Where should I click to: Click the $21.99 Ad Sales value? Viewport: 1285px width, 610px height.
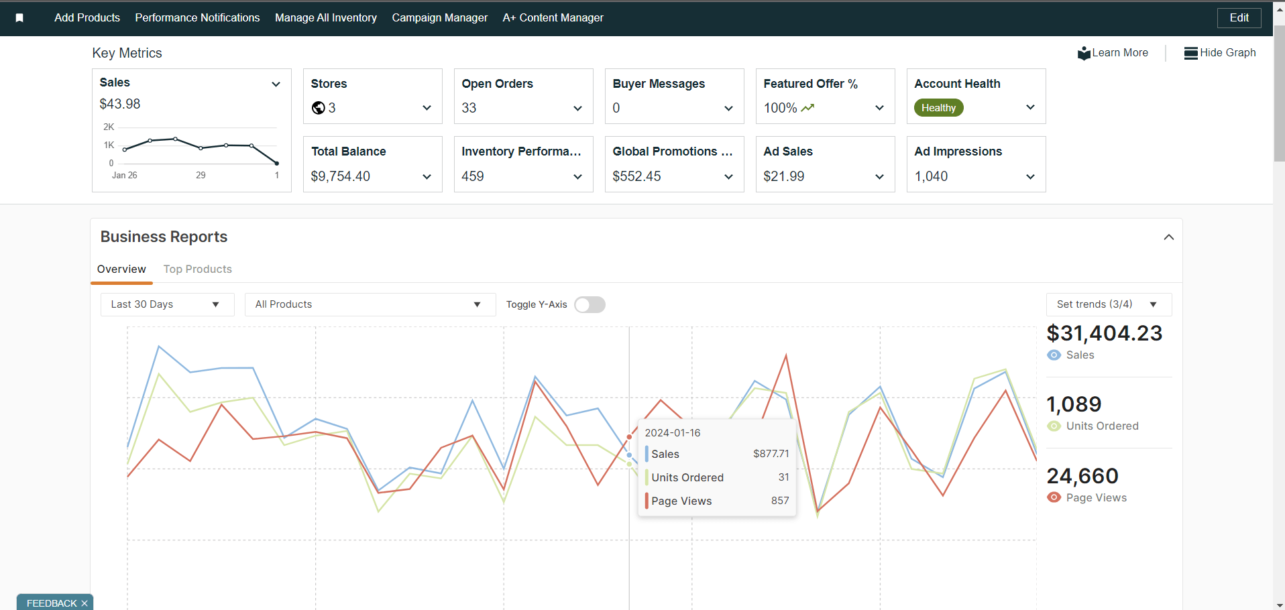point(784,176)
